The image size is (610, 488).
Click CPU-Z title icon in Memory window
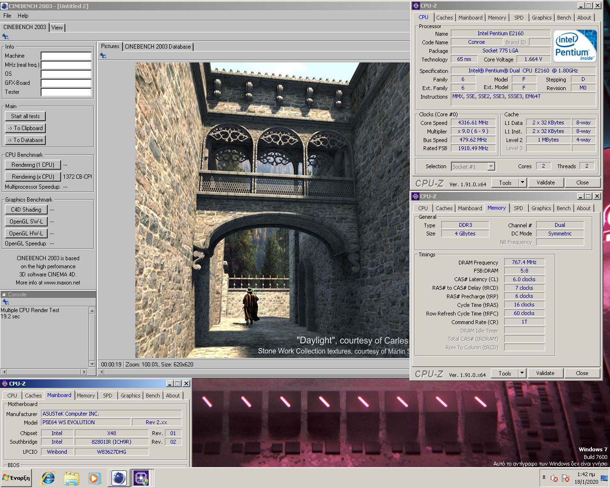[x=415, y=196]
